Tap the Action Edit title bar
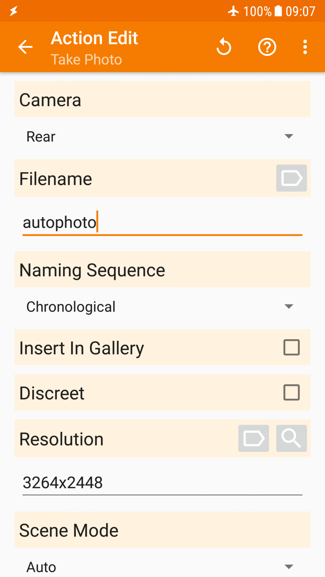The height and width of the screenshot is (577, 325). 94,38
